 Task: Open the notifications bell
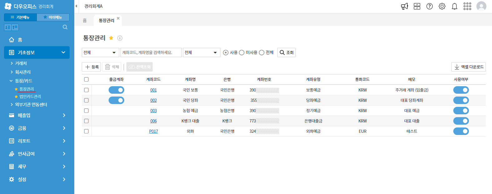(x=455, y=6)
